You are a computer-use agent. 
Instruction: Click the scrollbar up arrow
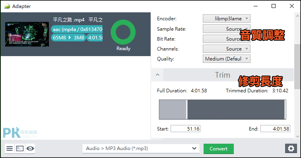(x=297, y=16)
